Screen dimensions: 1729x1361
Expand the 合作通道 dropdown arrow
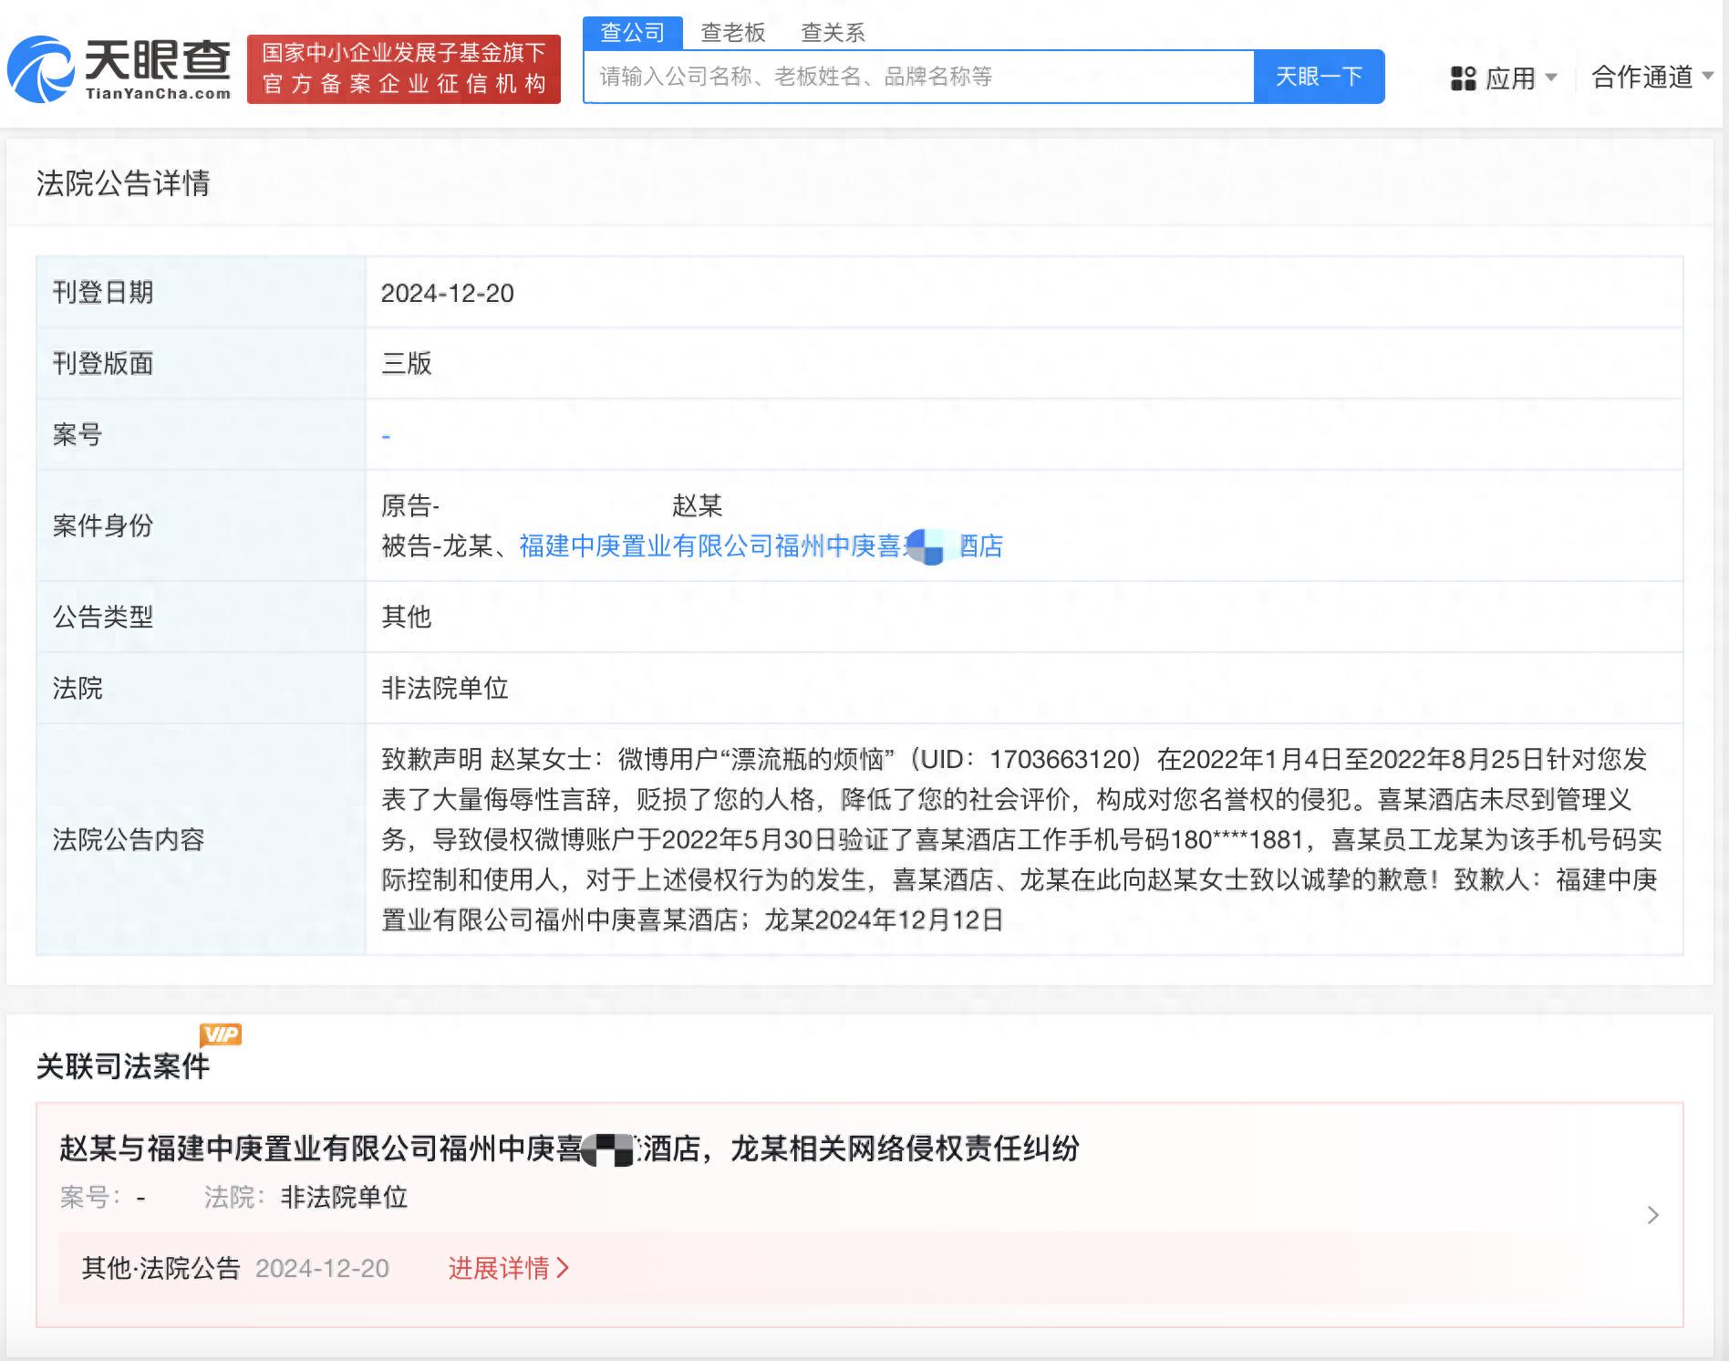pos(1708,77)
